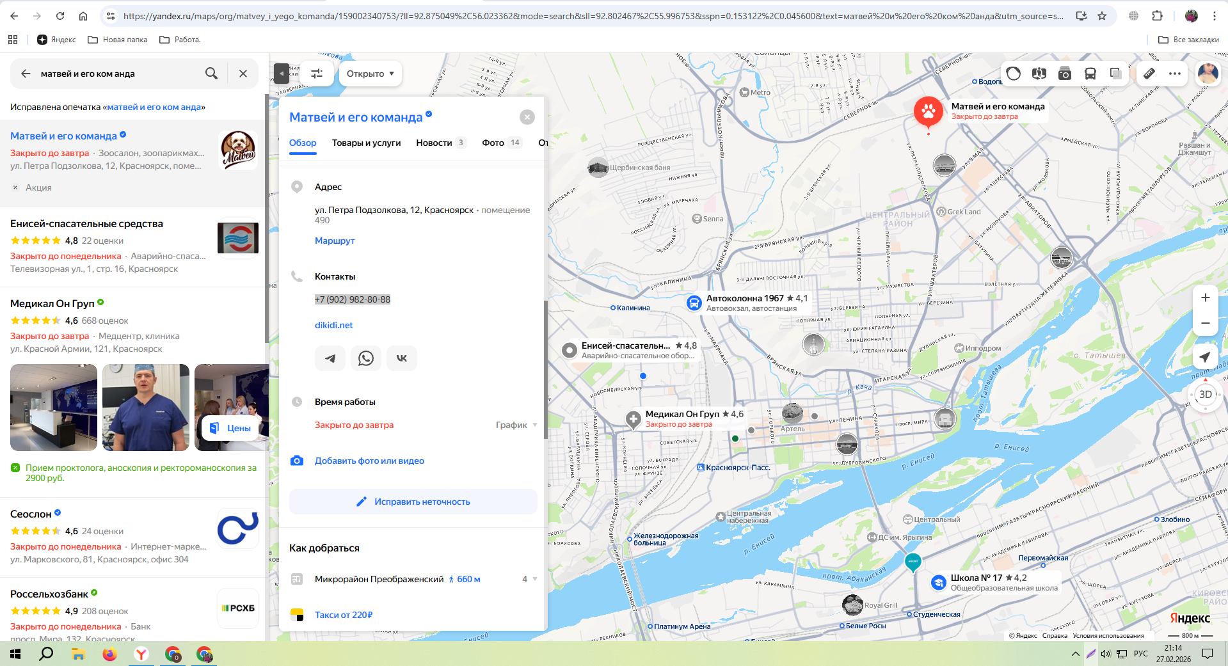
Task: Open the WhatsApp contact icon
Action: click(x=365, y=358)
